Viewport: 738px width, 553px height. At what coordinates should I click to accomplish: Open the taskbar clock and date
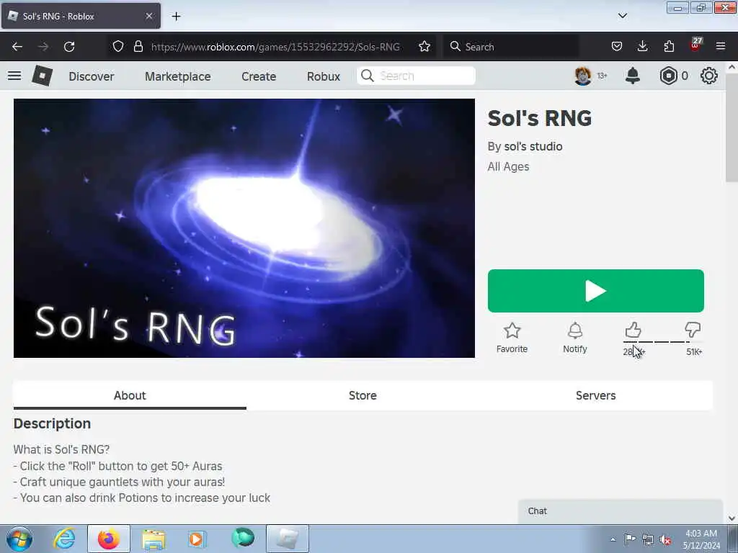pos(701,539)
